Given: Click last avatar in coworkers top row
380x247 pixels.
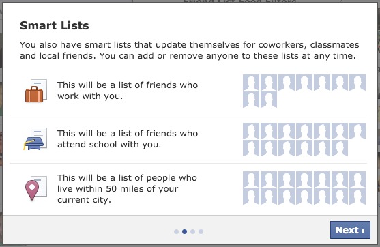Looking at the screenshot, I should pyautogui.click(x=357, y=83).
